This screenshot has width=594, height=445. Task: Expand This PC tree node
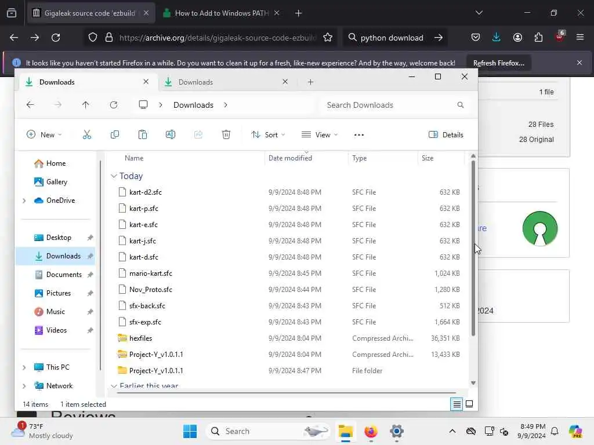(24, 367)
